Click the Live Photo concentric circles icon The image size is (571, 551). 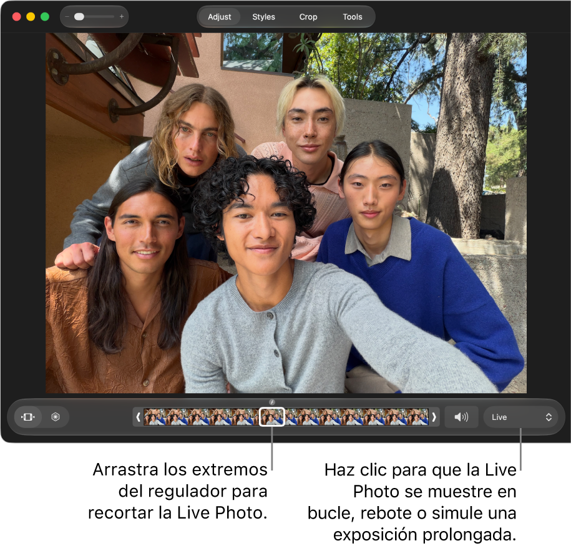pos(56,417)
